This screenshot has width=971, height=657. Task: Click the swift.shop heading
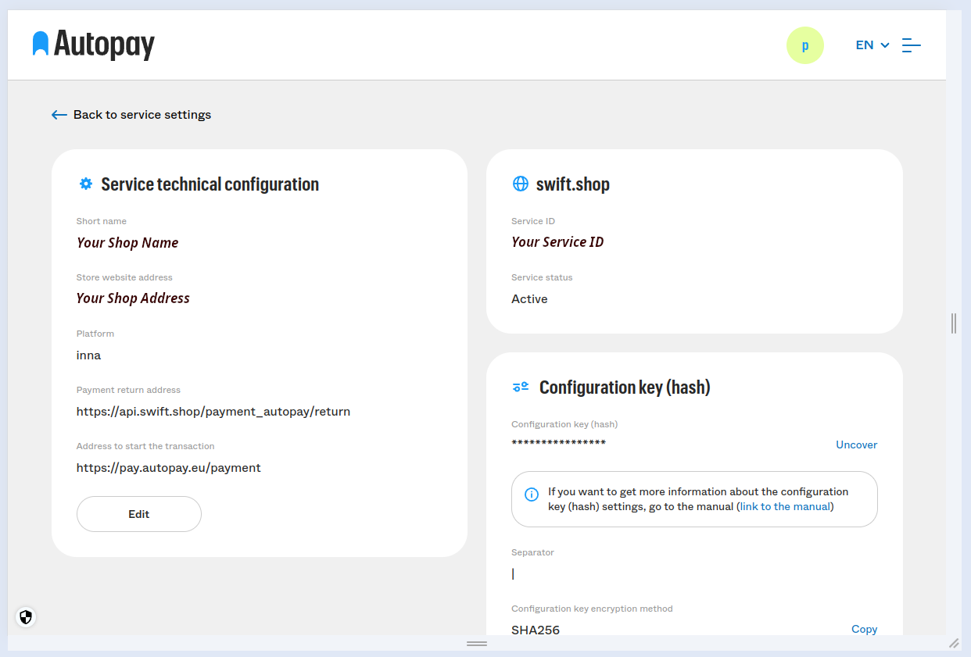coord(573,184)
